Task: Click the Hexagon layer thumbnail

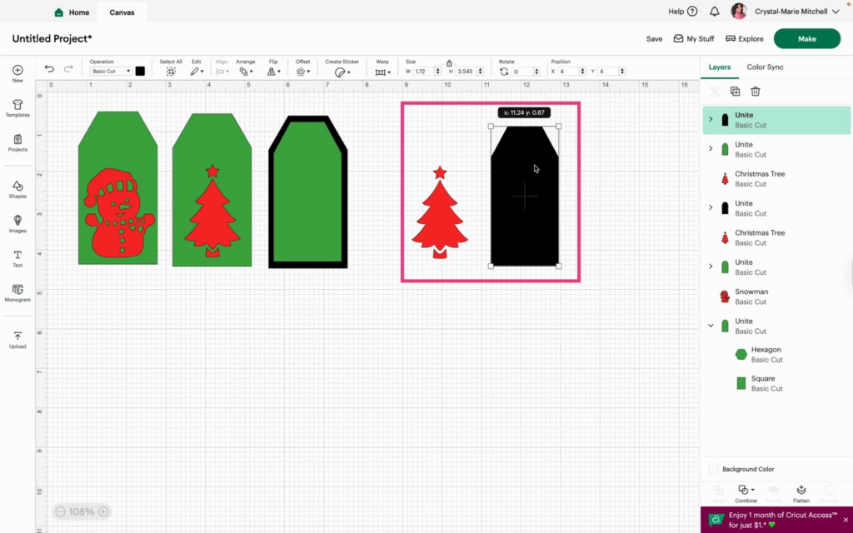Action: click(741, 354)
